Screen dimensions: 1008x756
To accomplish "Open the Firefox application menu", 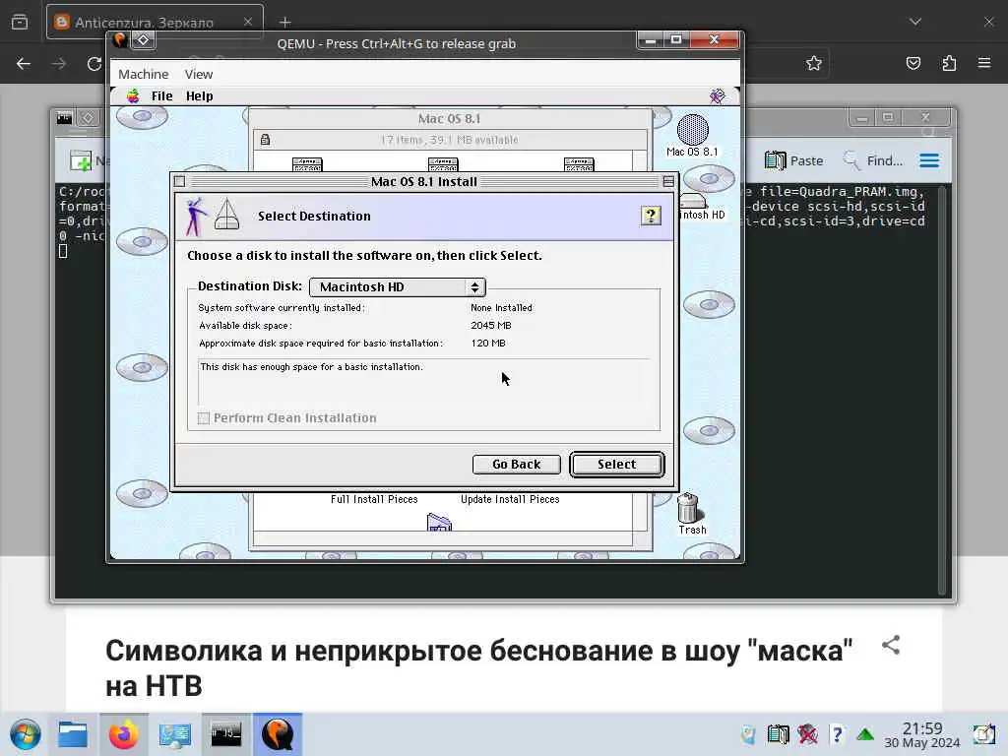I will [984, 63].
